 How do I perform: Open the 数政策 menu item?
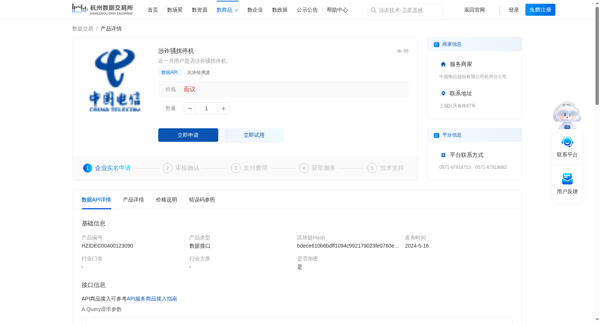(x=280, y=10)
